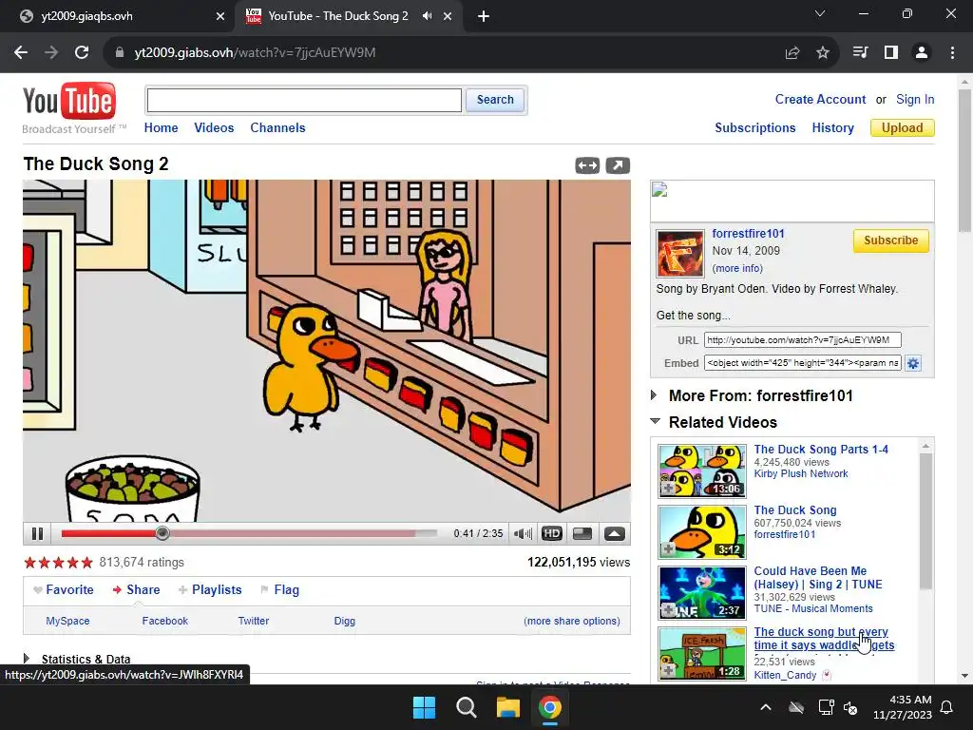Screen dimensions: 973x730
Task: Open The Duck Song thumbnail 3:12
Action: tap(702, 532)
